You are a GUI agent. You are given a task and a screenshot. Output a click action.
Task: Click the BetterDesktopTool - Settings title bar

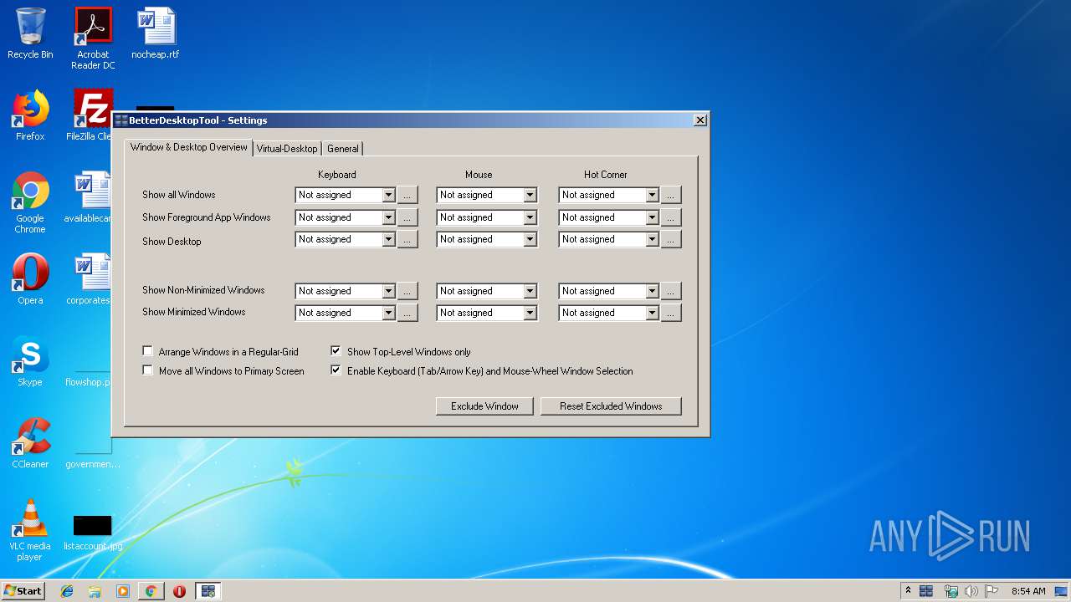pos(410,120)
